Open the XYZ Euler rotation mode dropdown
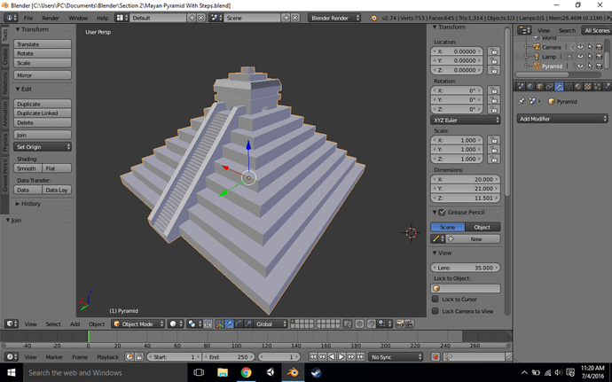612x382 pixels. [x=465, y=120]
